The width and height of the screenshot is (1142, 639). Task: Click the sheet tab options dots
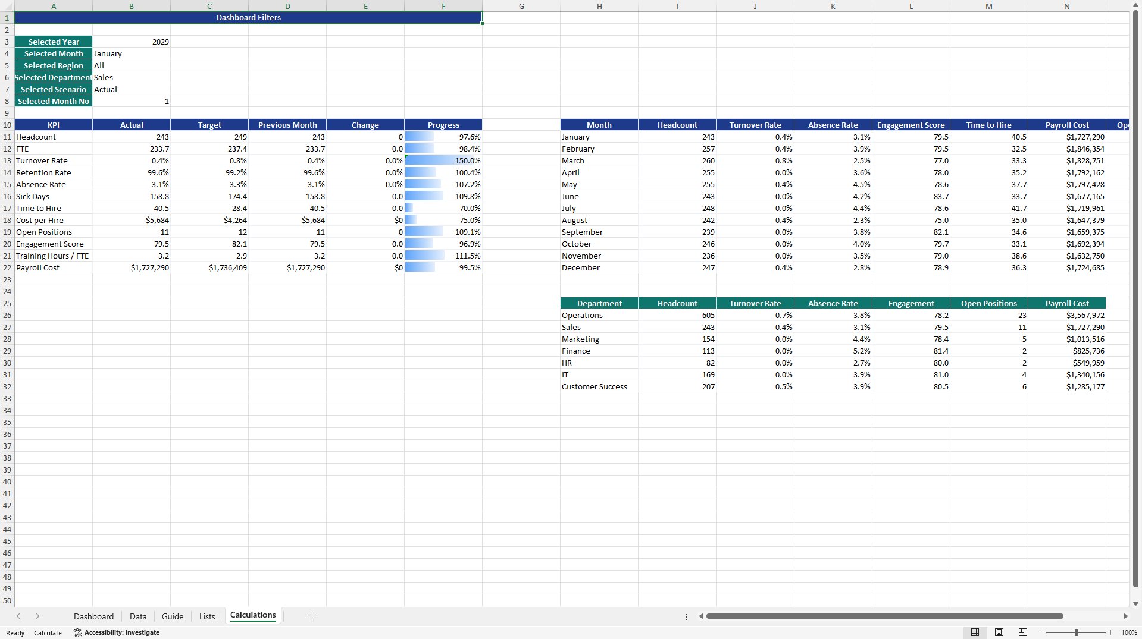[x=687, y=616]
